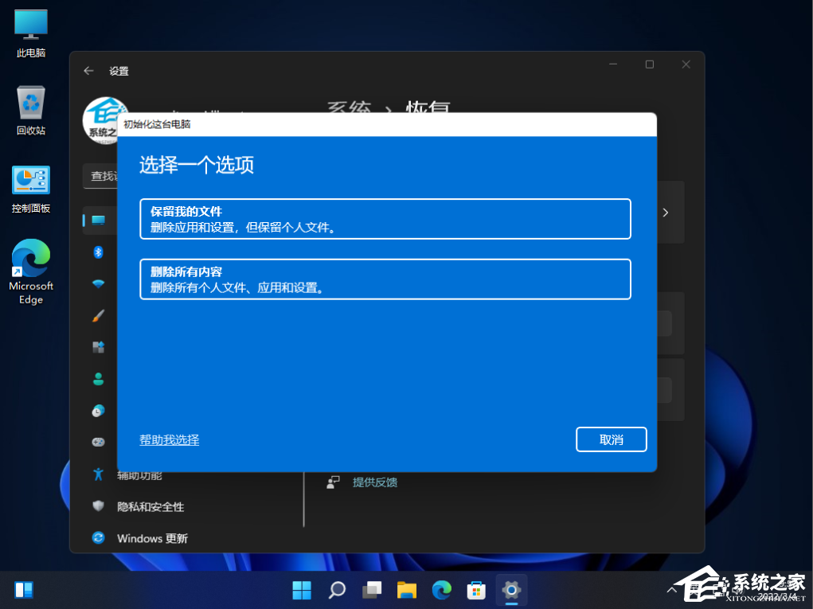This screenshot has width=813, height=609.
Task: Choose the 保留我的文件 option
Action: click(385, 219)
